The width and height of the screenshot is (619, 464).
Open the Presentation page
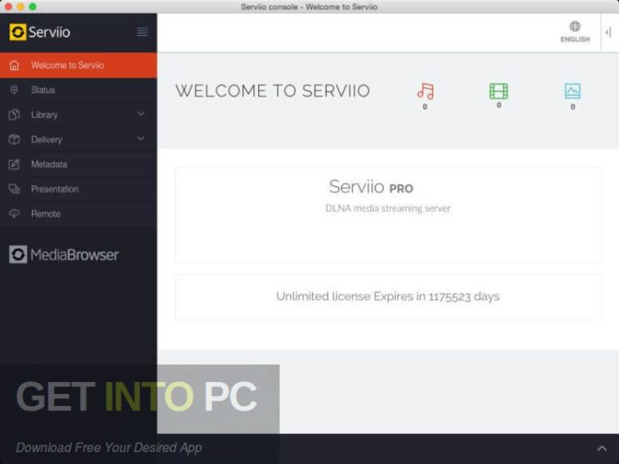[x=79, y=189]
